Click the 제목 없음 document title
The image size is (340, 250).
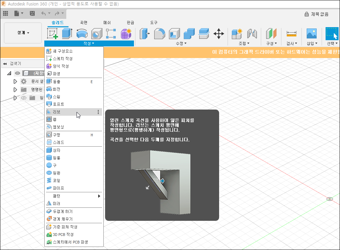click(320, 14)
